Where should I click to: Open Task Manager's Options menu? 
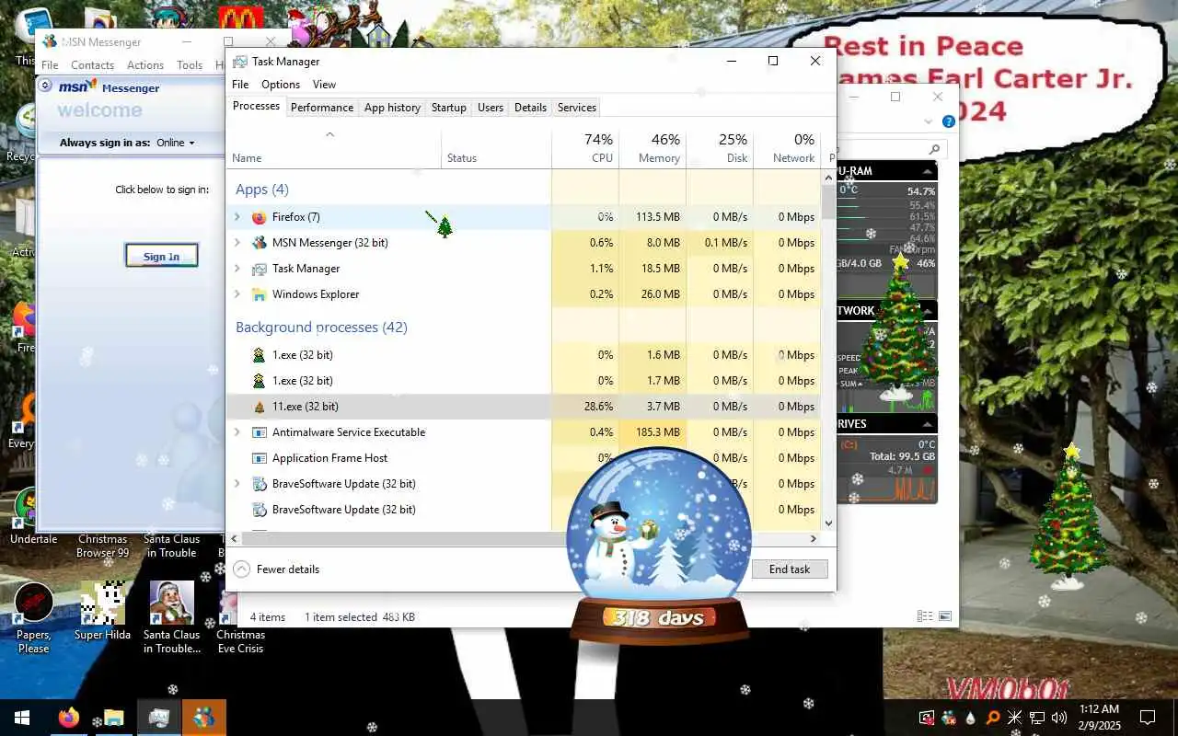281,84
